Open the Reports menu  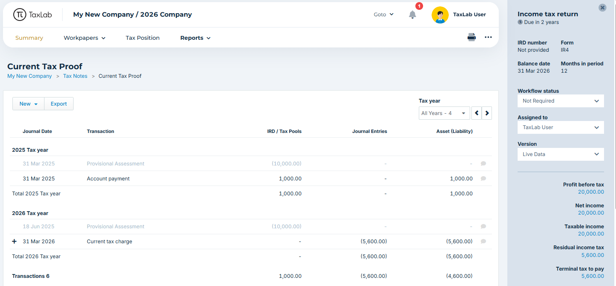click(195, 38)
